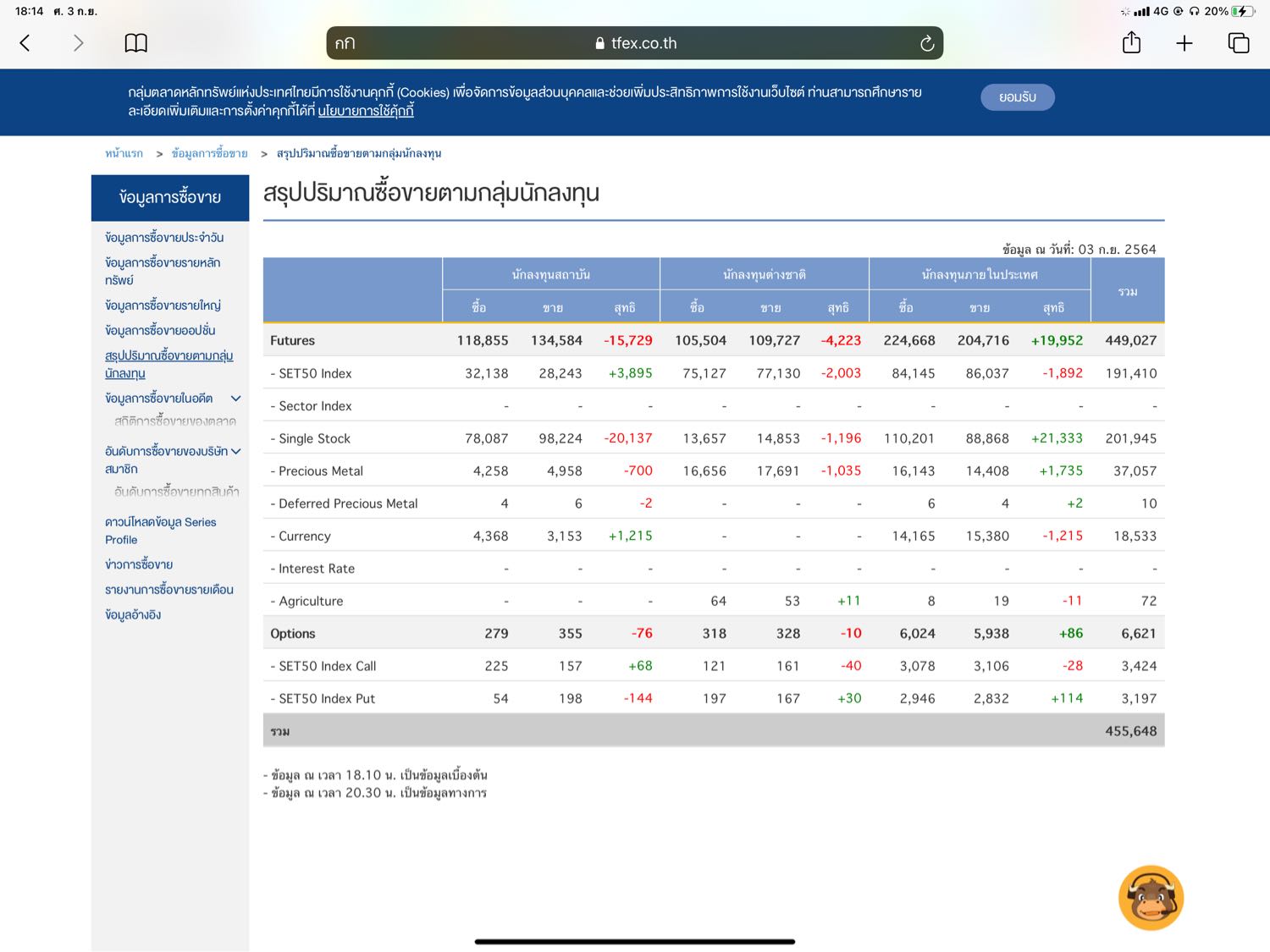Select ข้อมูลการซื้อขายออปชั่น sidebar item
The width and height of the screenshot is (1270, 952).
[160, 331]
